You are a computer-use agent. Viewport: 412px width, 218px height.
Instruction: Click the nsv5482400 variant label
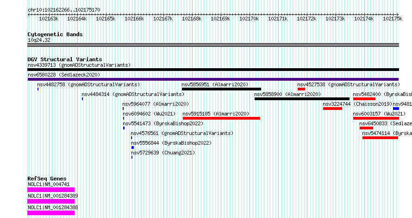point(382,94)
